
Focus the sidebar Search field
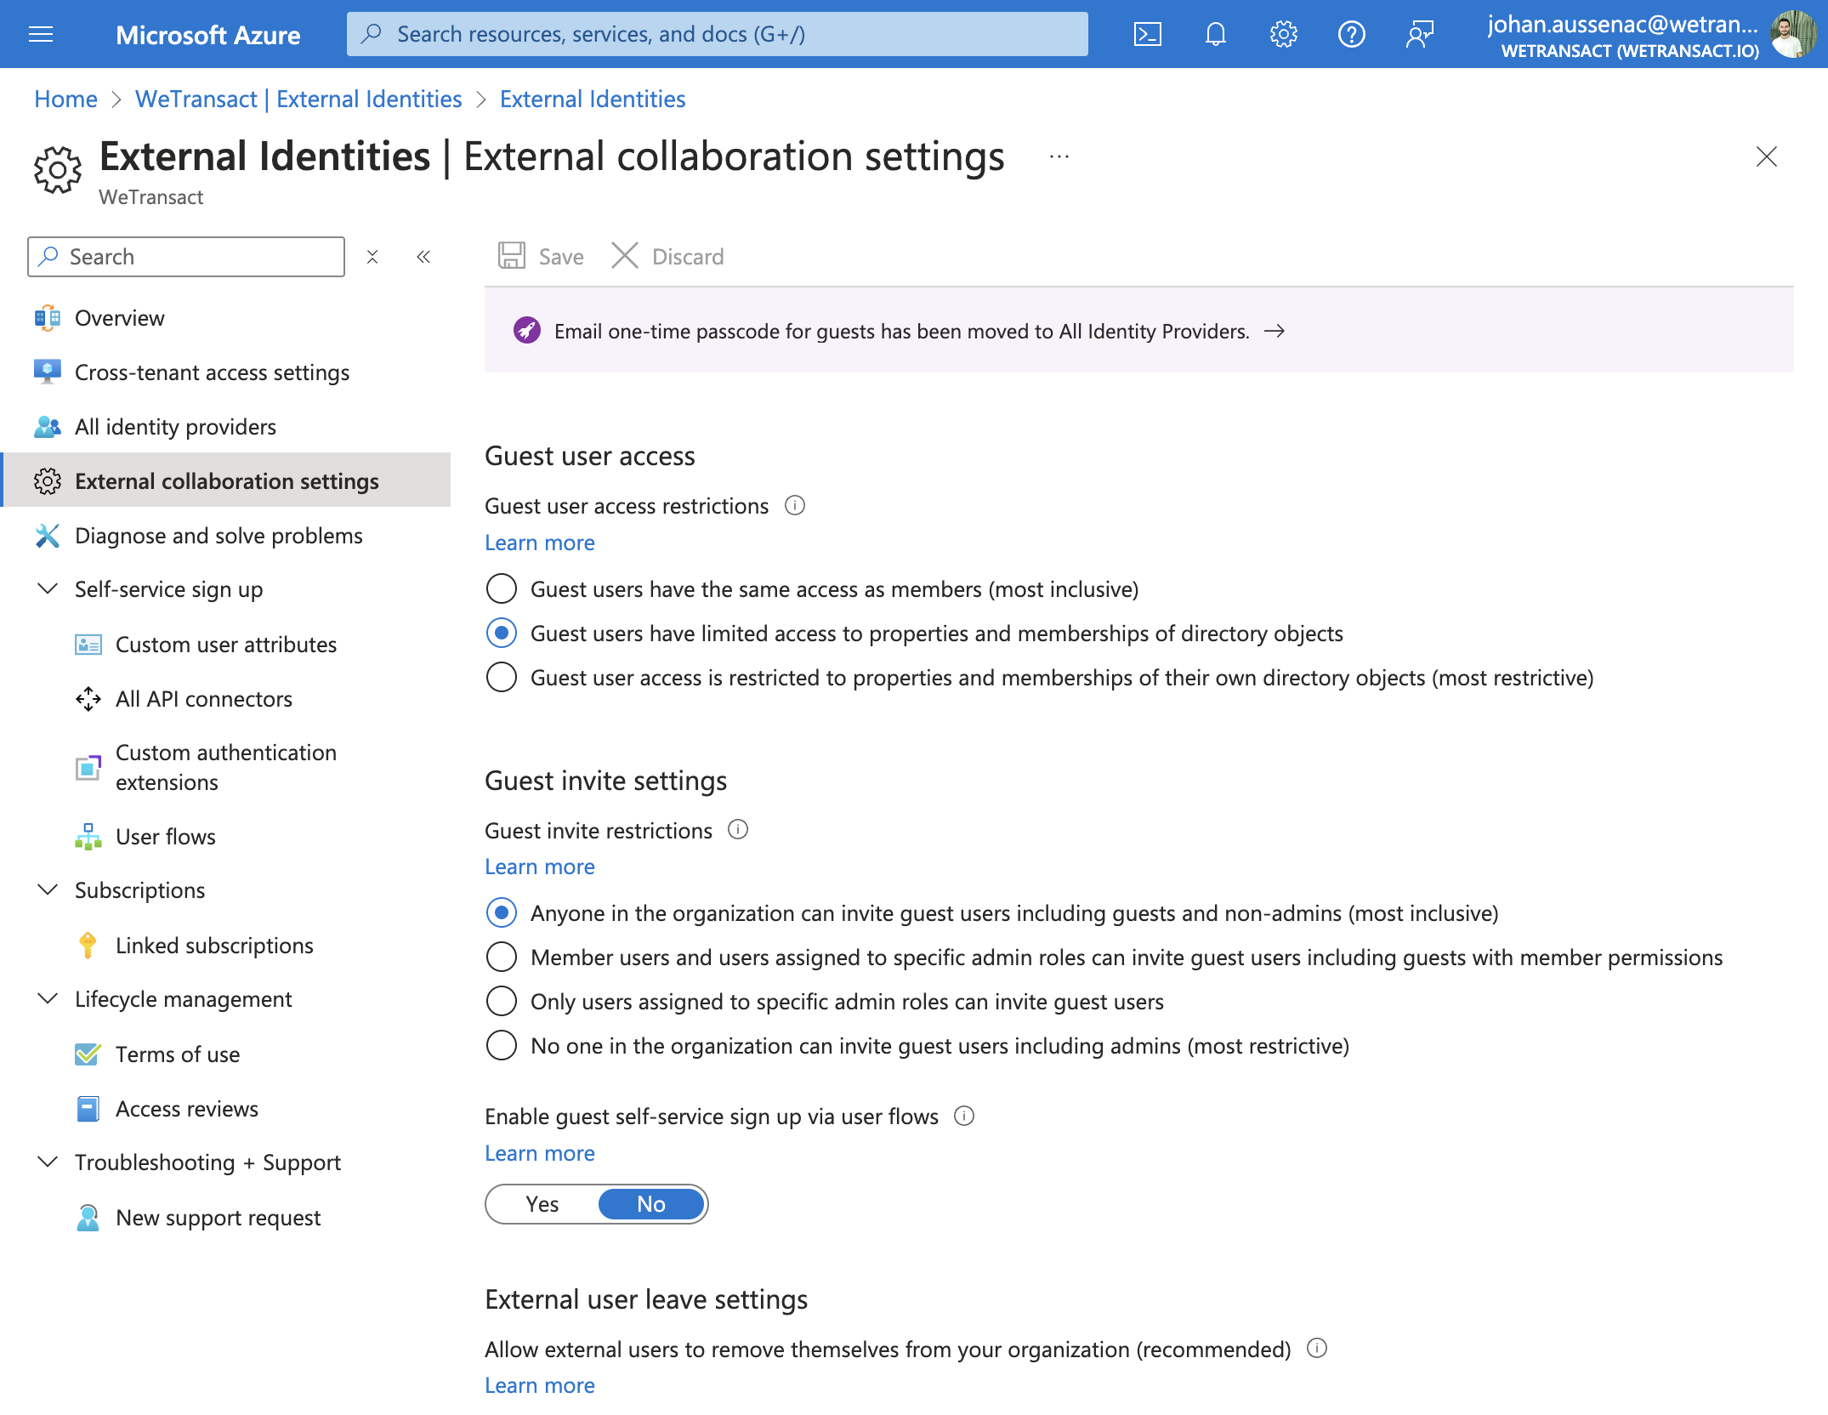tap(186, 257)
